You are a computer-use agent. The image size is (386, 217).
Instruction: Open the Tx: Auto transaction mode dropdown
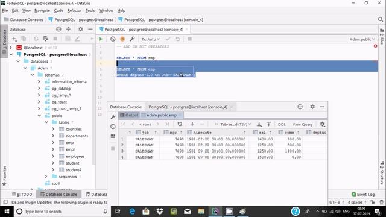pos(151,39)
